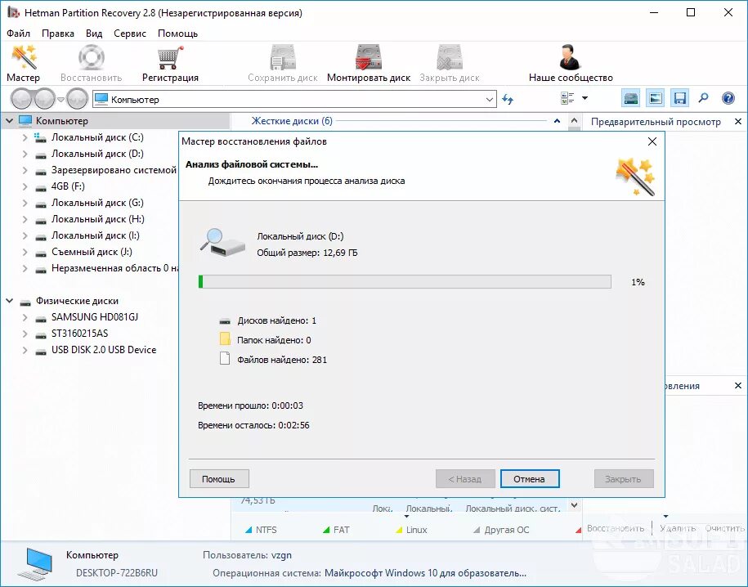Open the Компьютер address dropdown
Screen dimensions: 748x587
point(489,99)
